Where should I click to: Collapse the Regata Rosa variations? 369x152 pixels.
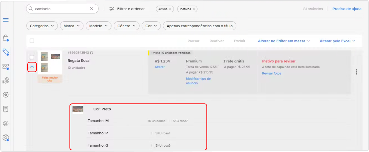coord(32,67)
